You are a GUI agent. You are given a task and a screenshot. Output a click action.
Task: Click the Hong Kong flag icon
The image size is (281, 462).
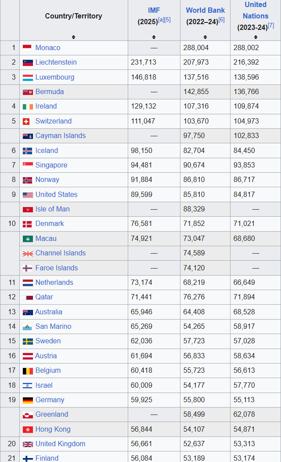coord(28,429)
